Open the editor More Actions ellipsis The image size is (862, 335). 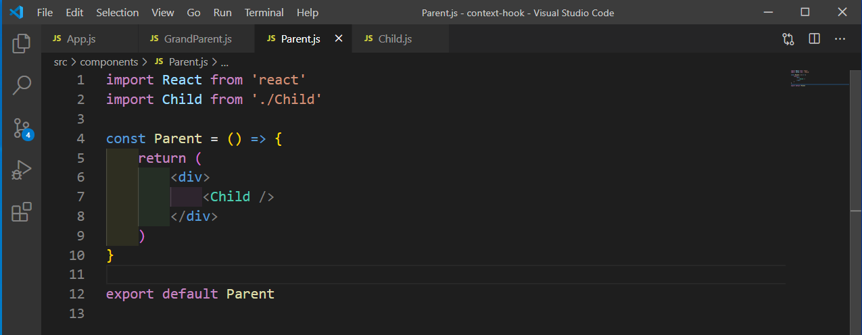(x=840, y=39)
